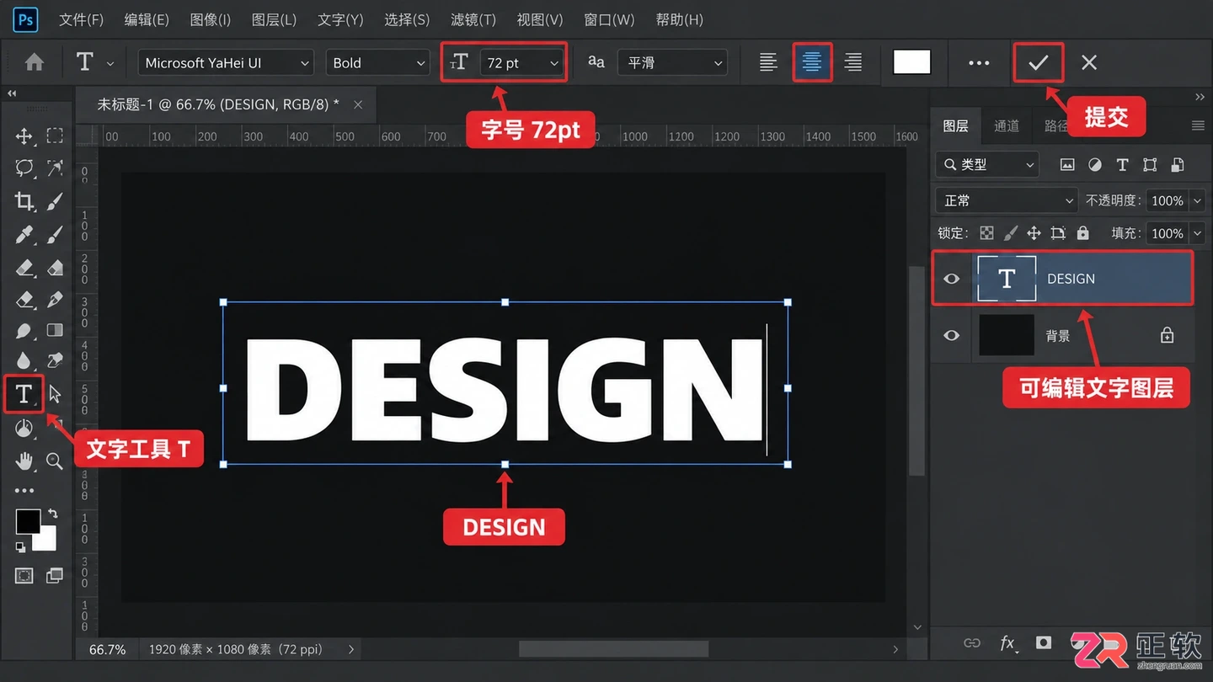The width and height of the screenshot is (1213, 682).
Task: Open more text options three-dots button
Action: pyautogui.click(x=979, y=62)
